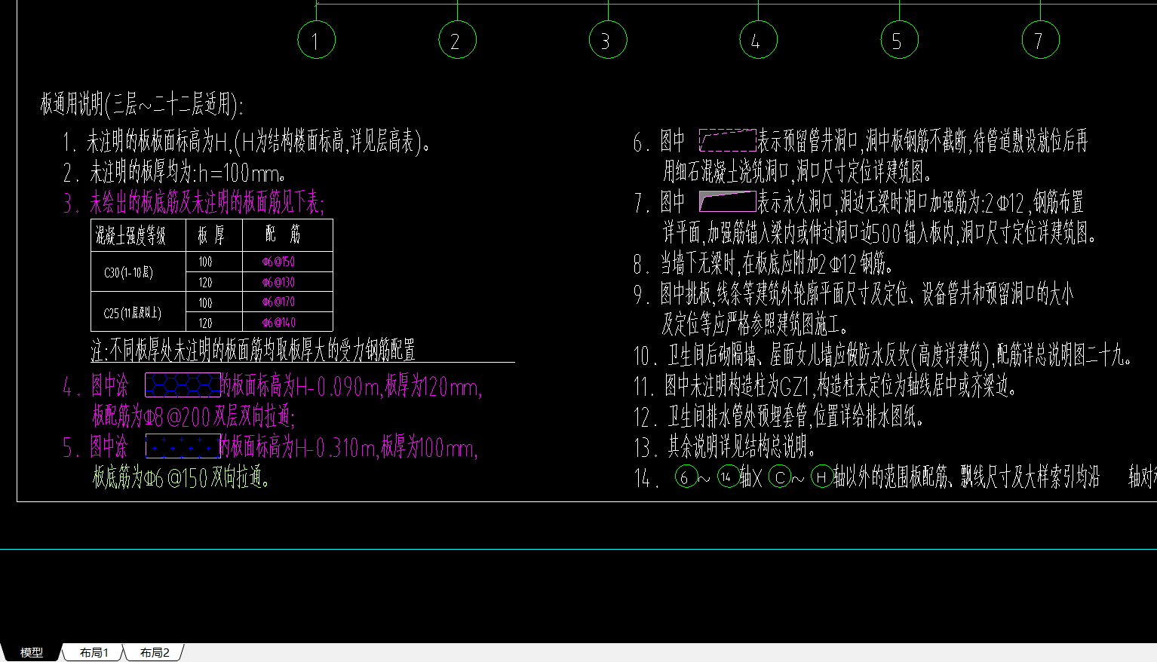This screenshot has width=1157, height=662.
Task: Select underlined note 注:不同板厚处未注明的板面筋
Action: pos(253,350)
